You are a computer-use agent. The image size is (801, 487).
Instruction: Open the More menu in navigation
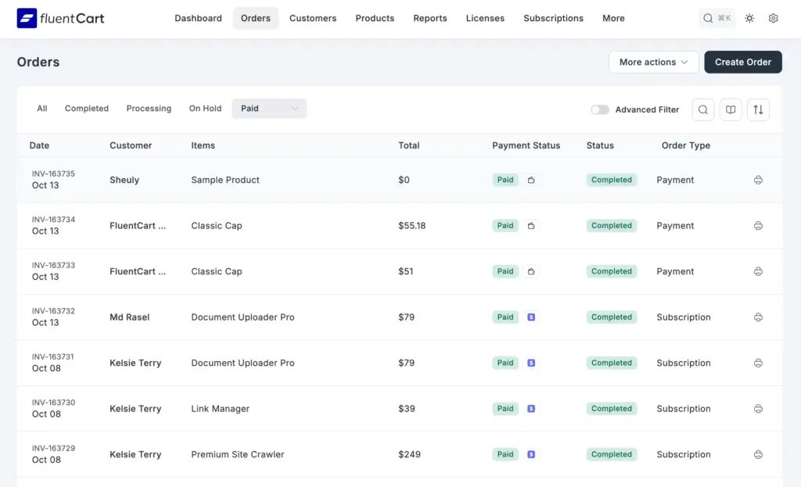(x=613, y=18)
